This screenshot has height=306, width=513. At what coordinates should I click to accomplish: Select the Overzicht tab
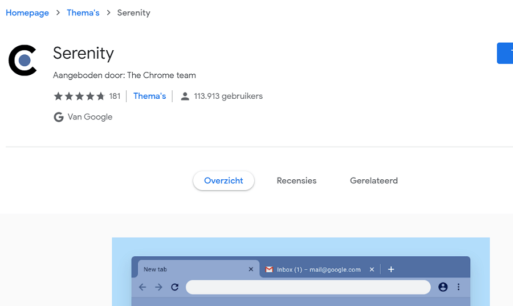(223, 180)
